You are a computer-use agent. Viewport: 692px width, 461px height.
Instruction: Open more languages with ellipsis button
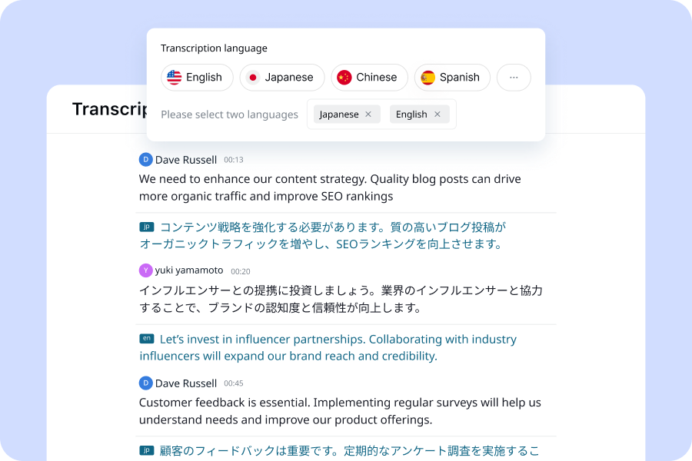click(x=514, y=78)
